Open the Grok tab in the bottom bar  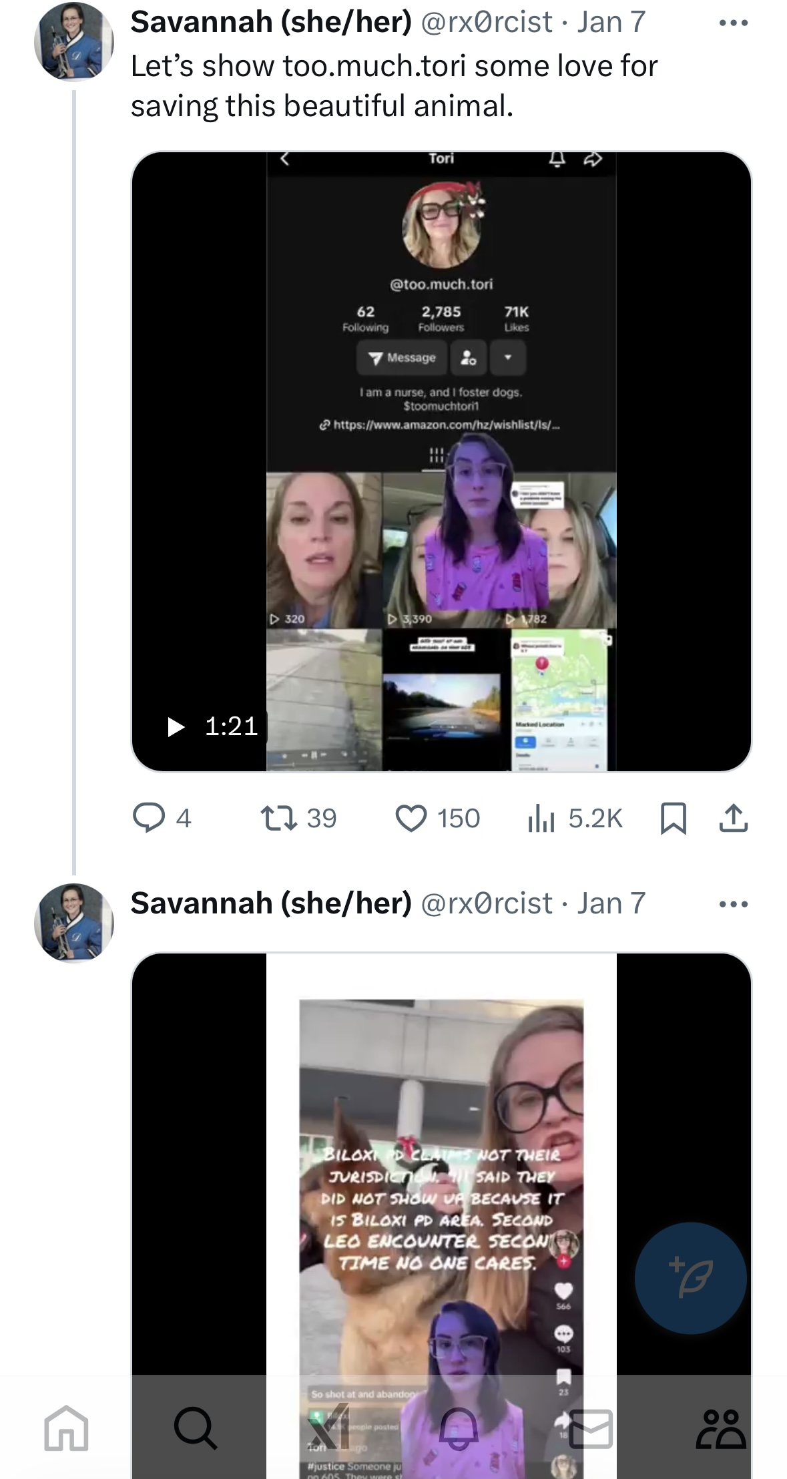click(x=327, y=1428)
